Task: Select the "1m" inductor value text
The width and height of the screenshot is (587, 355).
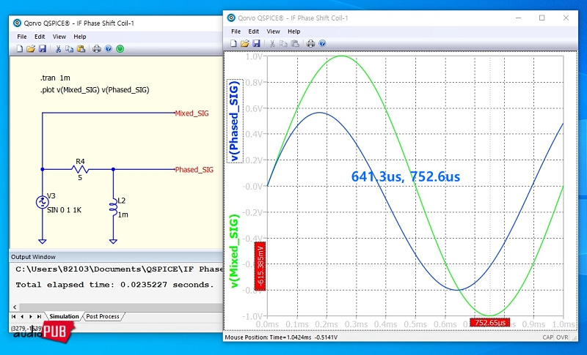Action: [x=123, y=214]
